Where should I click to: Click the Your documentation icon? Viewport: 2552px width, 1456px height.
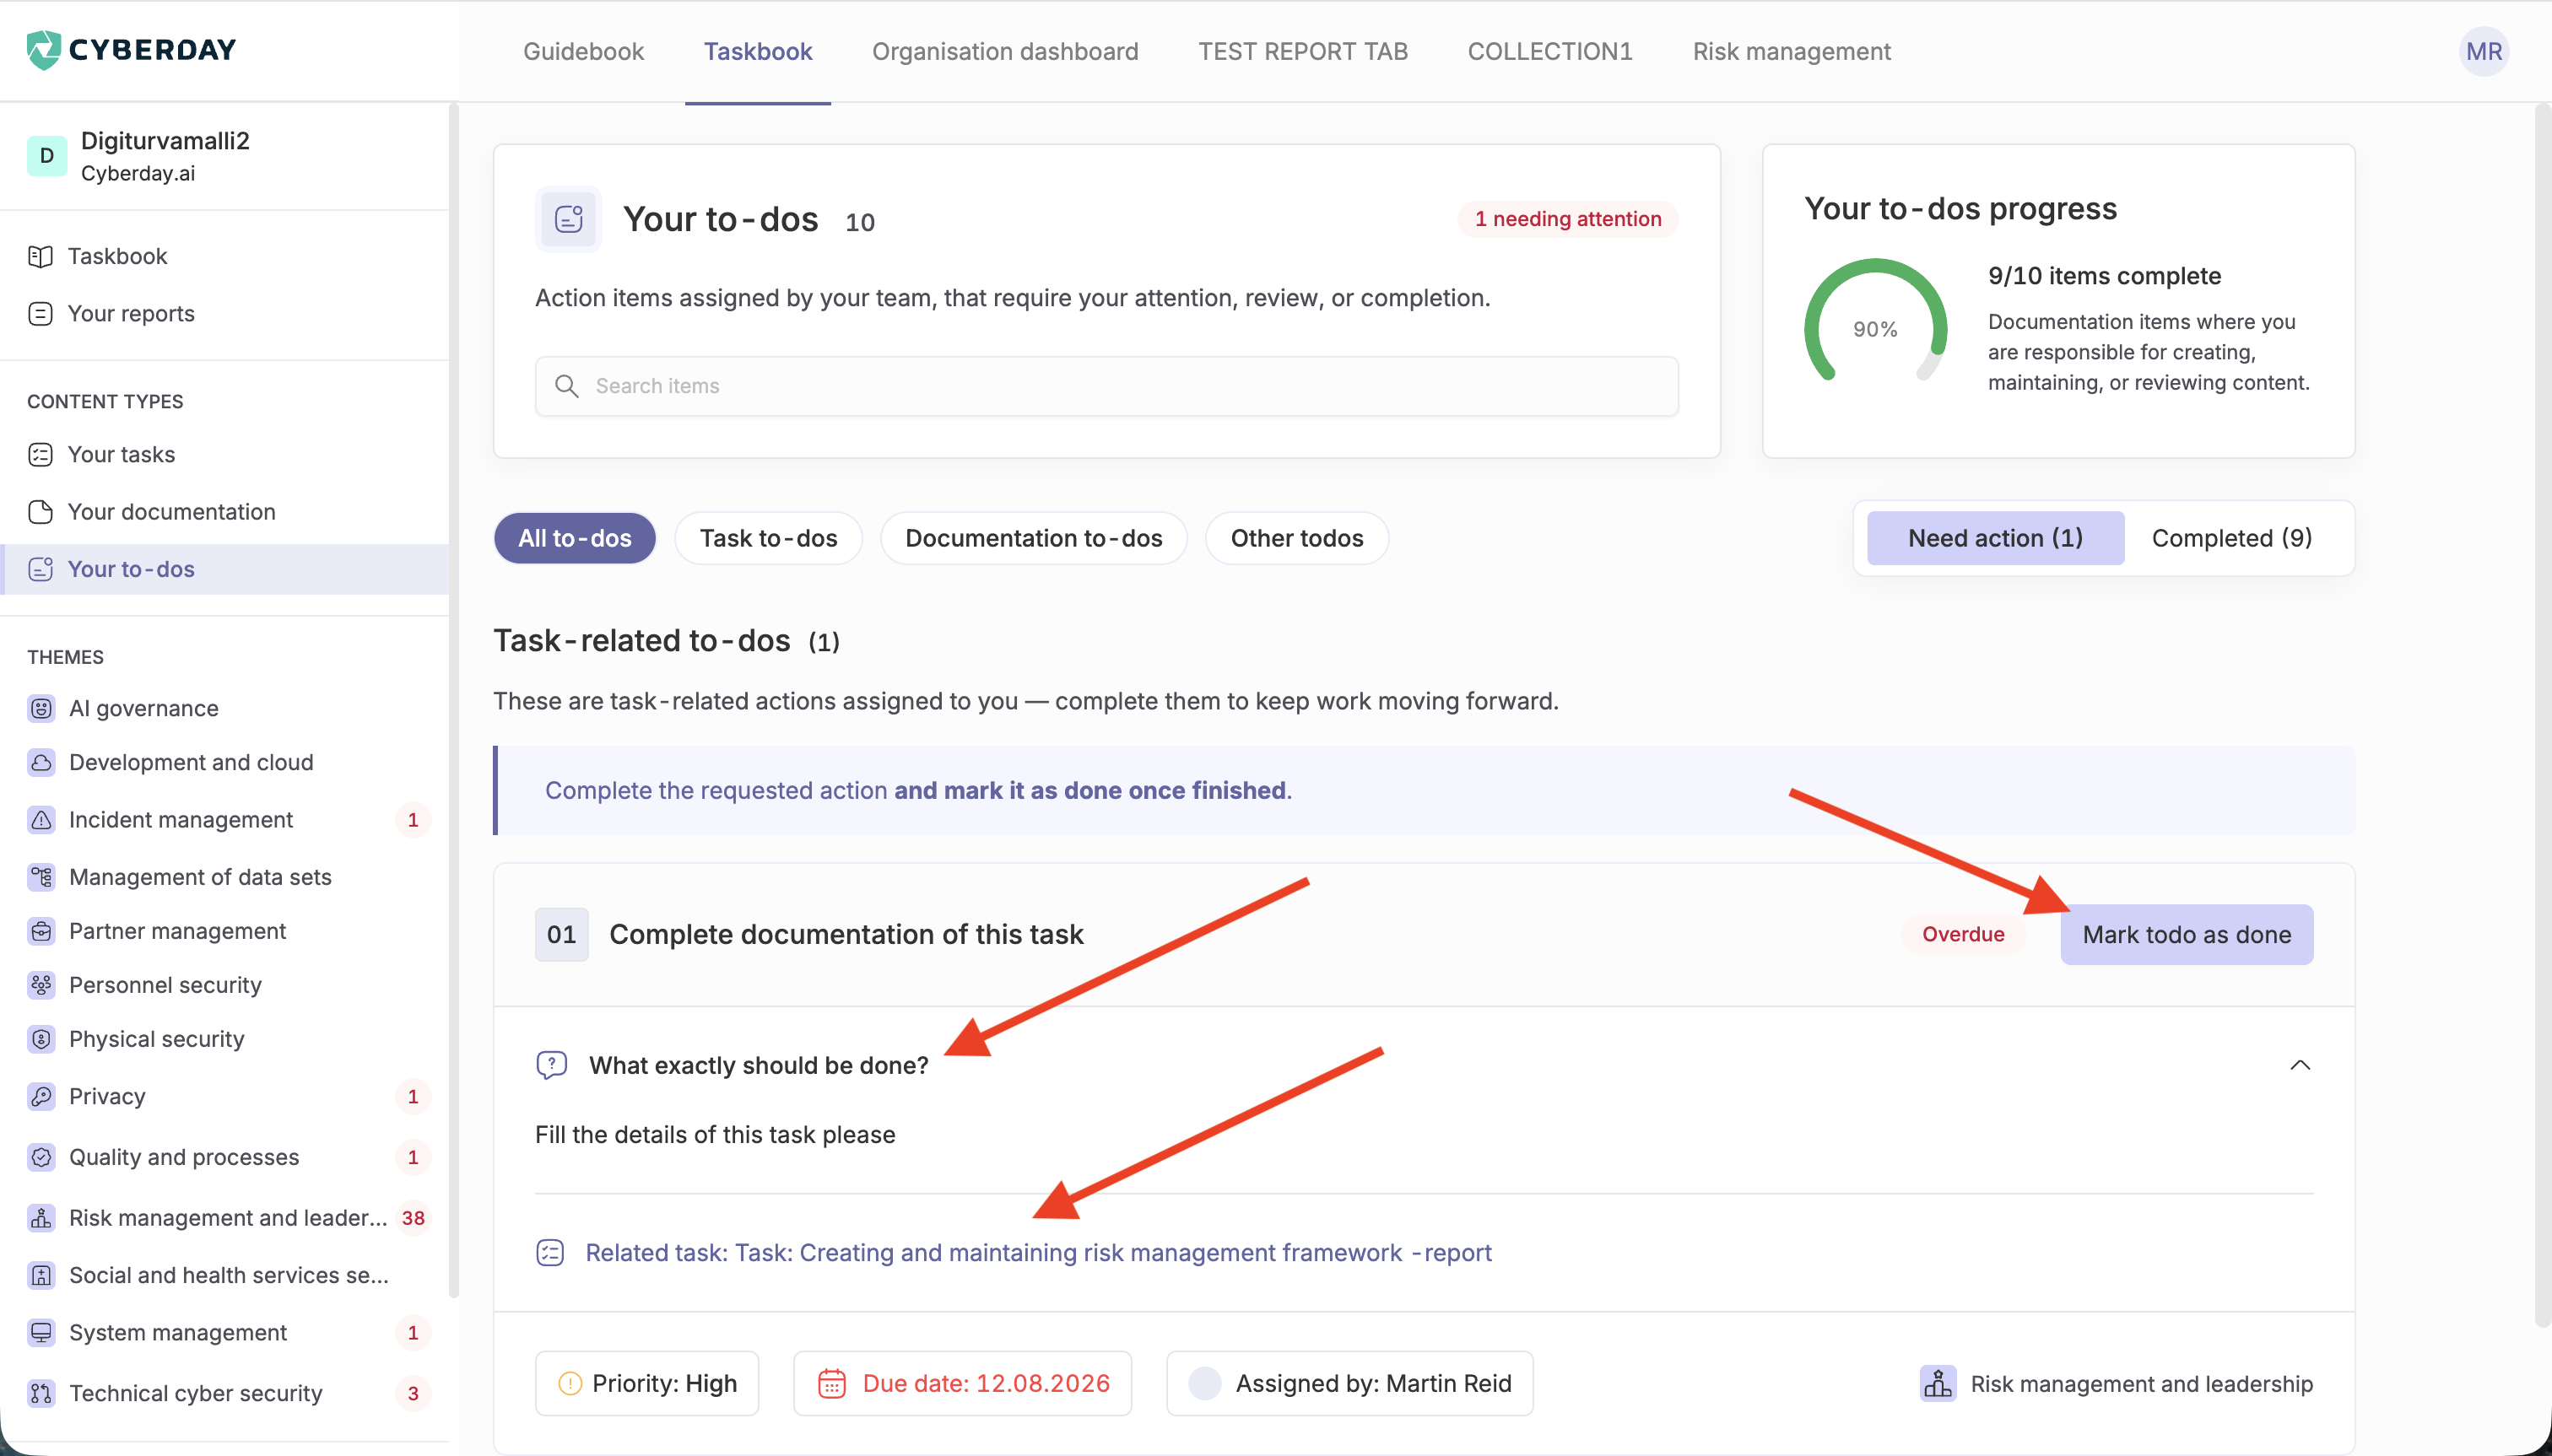coord(40,512)
